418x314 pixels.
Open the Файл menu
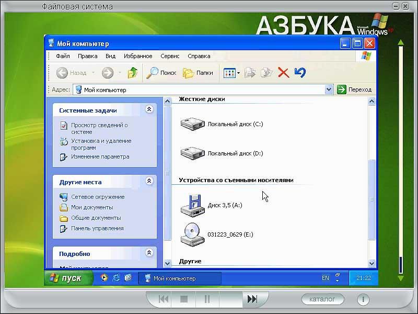pos(63,56)
